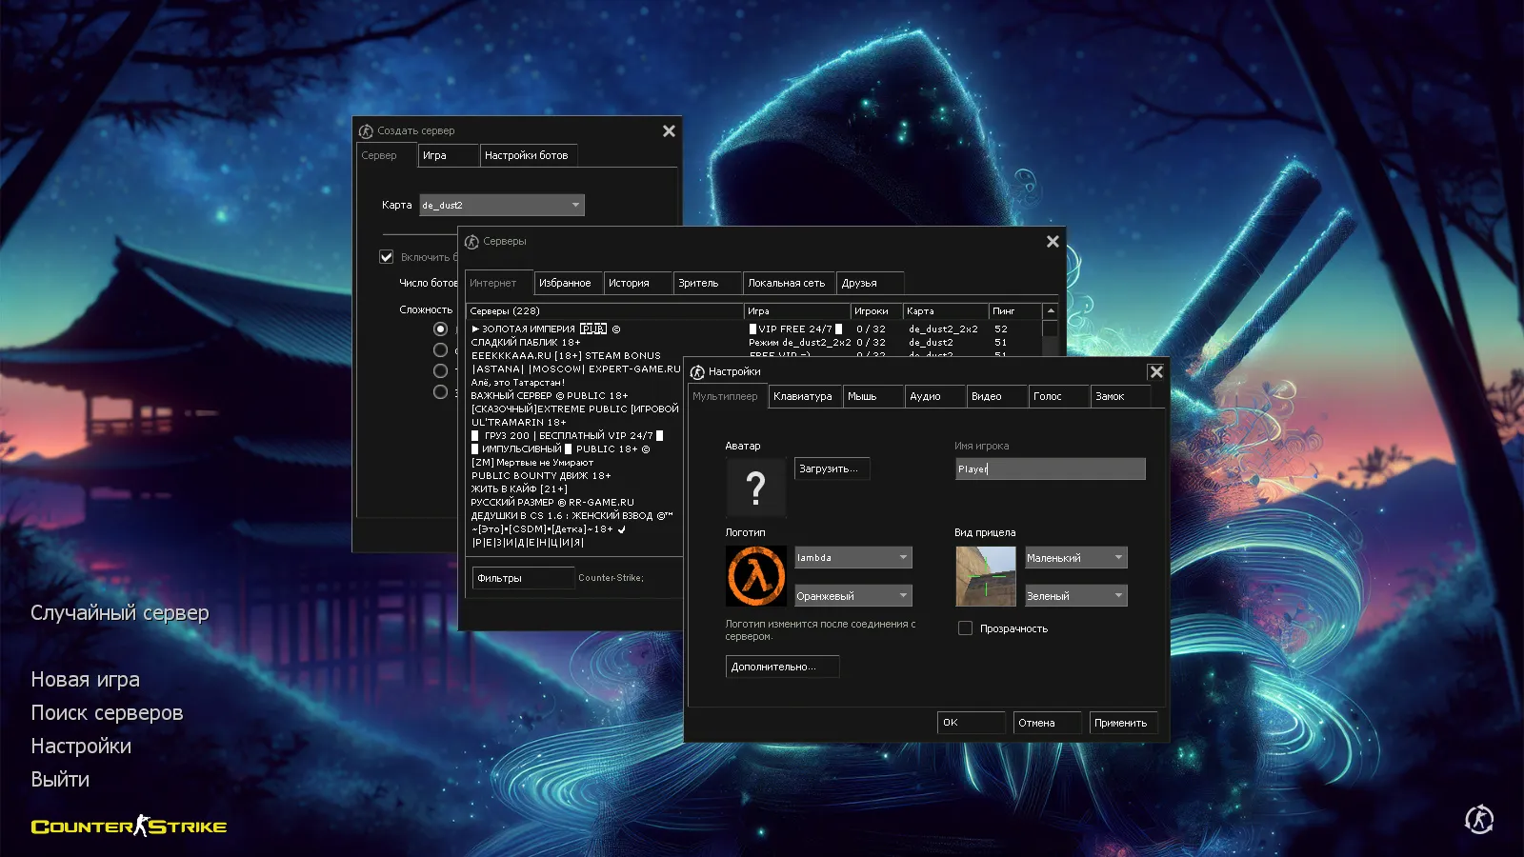Viewport: 1524px width, 857px height.
Task: Enable the Прозрачность checkbox
Action: point(965,628)
